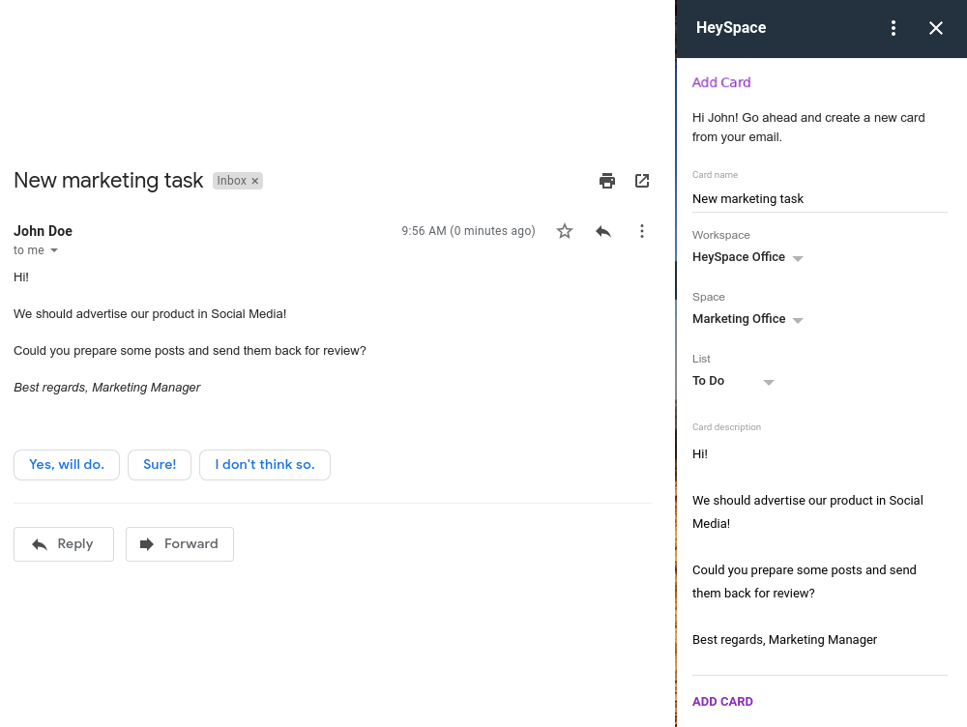Remove the Inbox label from email
Viewport: 967px width, 727px height.
click(254, 181)
